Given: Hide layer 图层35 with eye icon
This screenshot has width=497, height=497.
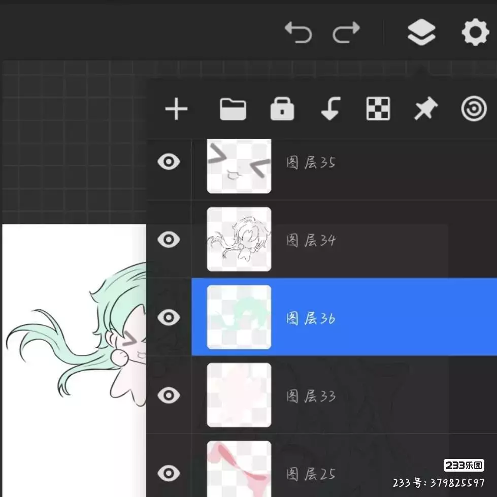Looking at the screenshot, I should tap(169, 162).
